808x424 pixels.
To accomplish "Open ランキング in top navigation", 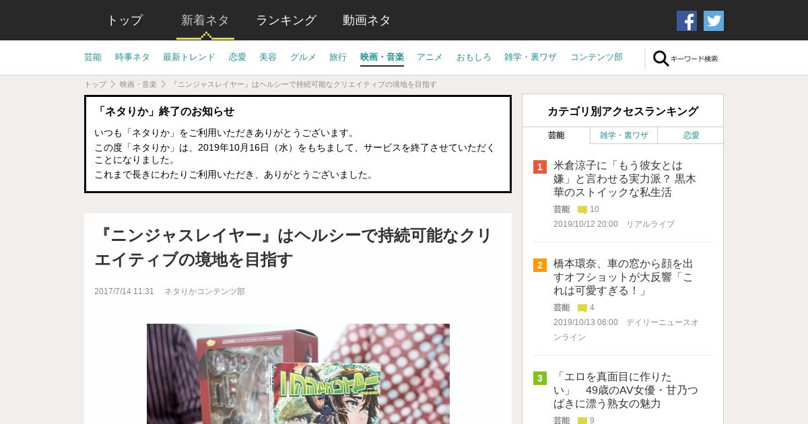I will pos(286,20).
